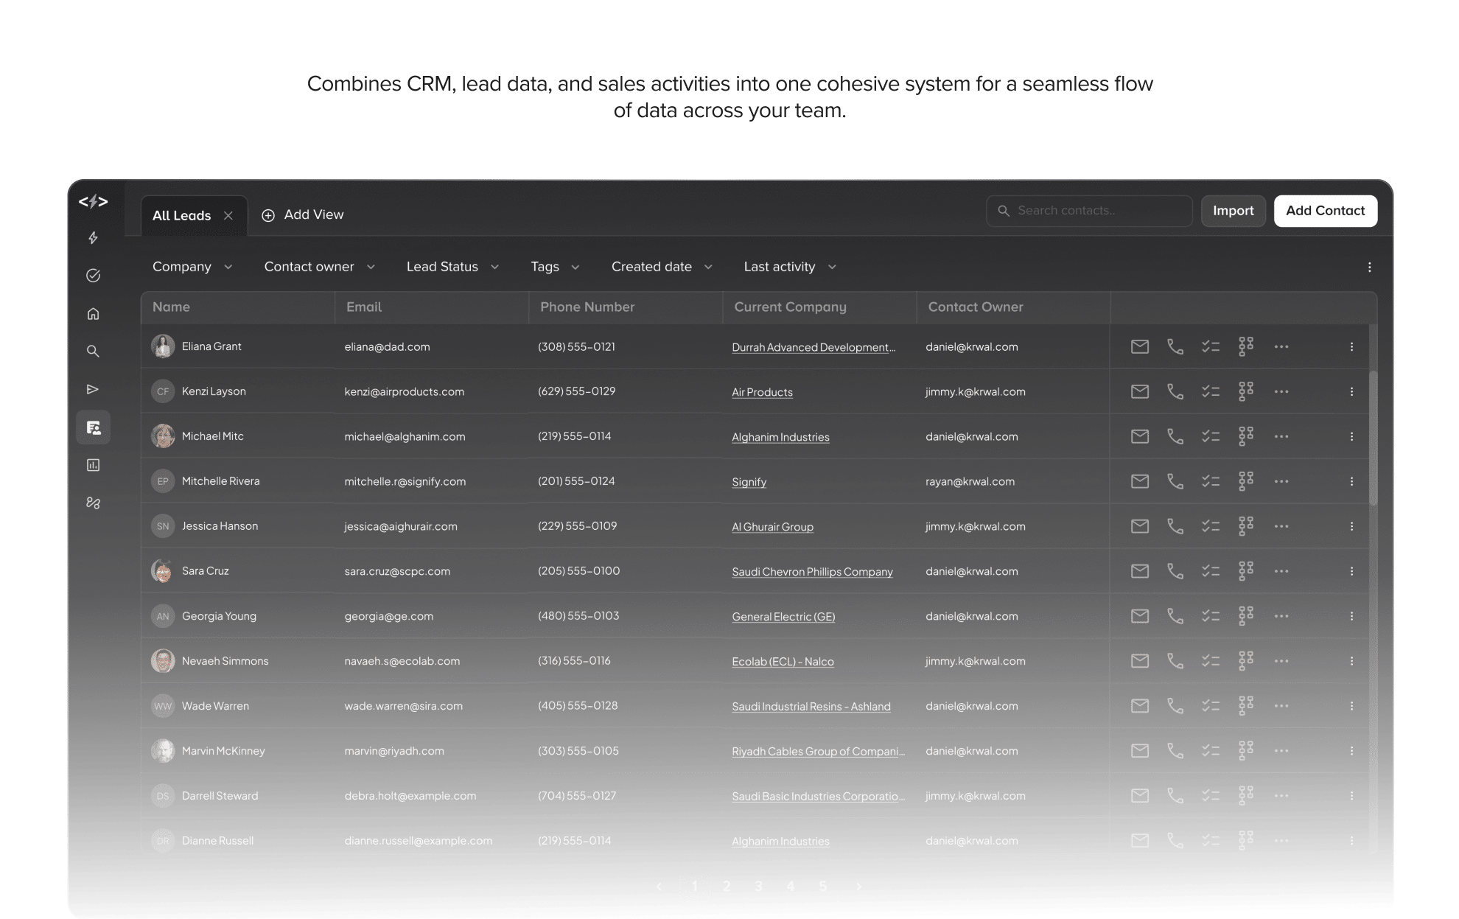Open the analytics chart sidebar icon

93,465
